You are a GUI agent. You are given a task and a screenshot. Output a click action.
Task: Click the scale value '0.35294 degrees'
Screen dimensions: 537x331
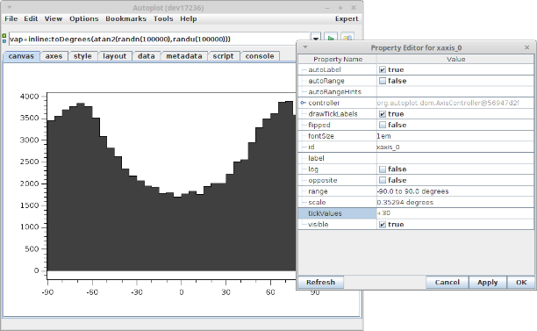(x=405, y=203)
